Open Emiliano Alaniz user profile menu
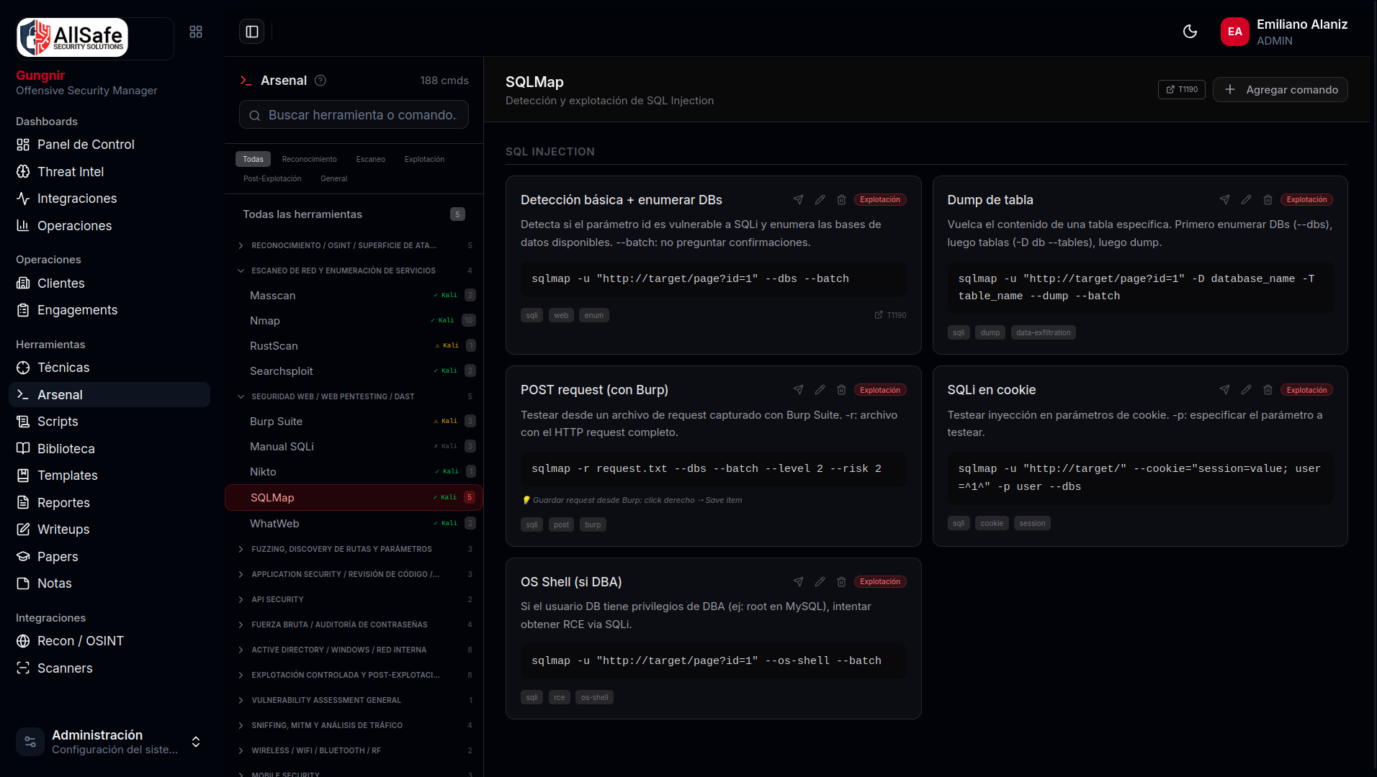The width and height of the screenshot is (1377, 777). tap(1284, 32)
